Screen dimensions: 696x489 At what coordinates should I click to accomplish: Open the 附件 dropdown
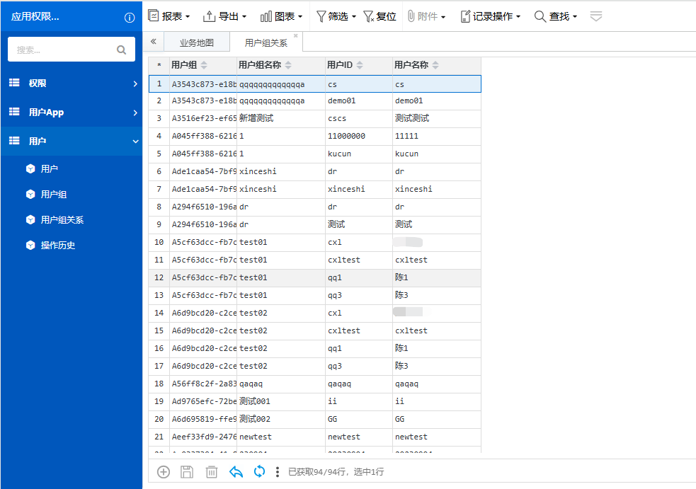426,16
